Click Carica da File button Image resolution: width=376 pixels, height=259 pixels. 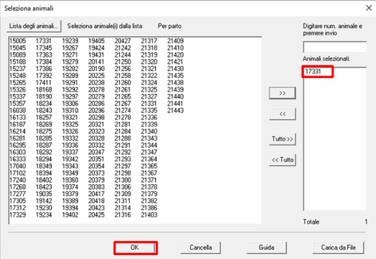coord(338,248)
